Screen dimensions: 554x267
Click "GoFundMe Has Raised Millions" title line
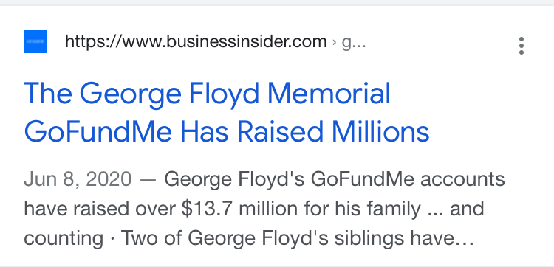click(x=227, y=131)
